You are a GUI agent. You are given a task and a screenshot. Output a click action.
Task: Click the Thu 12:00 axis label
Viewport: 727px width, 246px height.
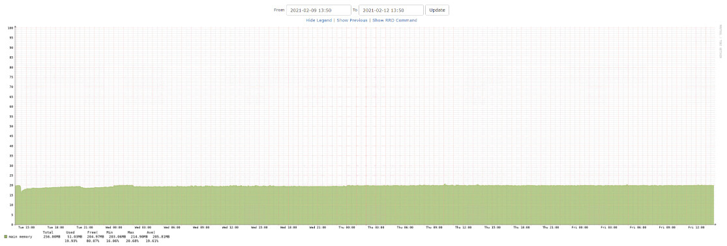pyautogui.click(x=463, y=228)
